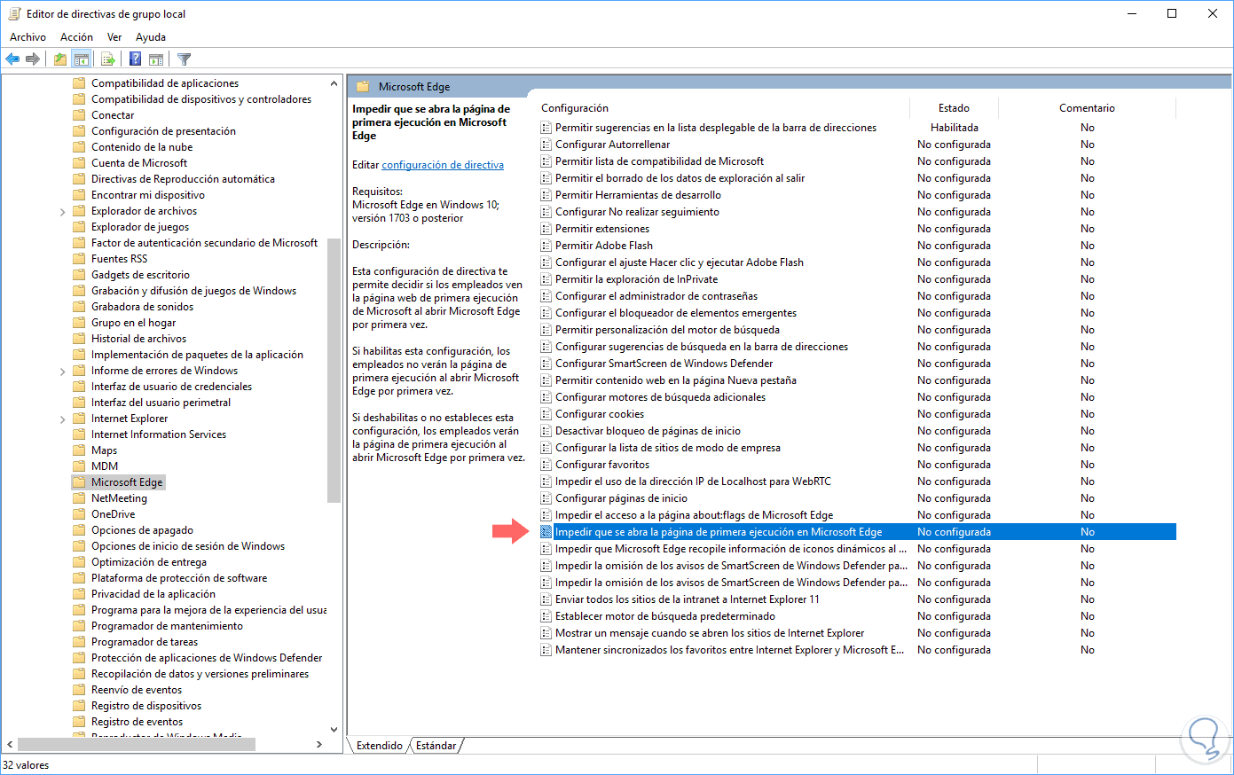Image resolution: width=1234 pixels, height=775 pixels.
Task: Click the folder icon next to MDM
Action: (79, 466)
